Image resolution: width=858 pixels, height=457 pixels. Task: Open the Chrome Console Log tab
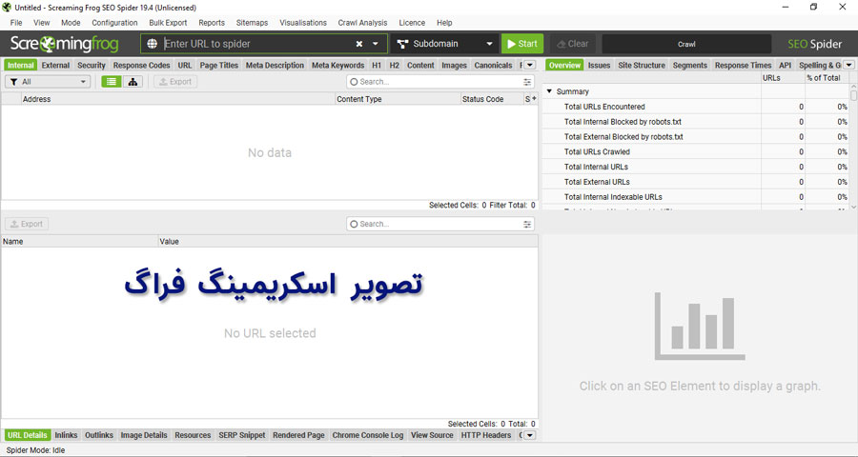[x=368, y=435]
